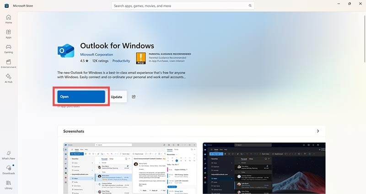
Task: Open the AI Hub section
Action: pos(8,78)
